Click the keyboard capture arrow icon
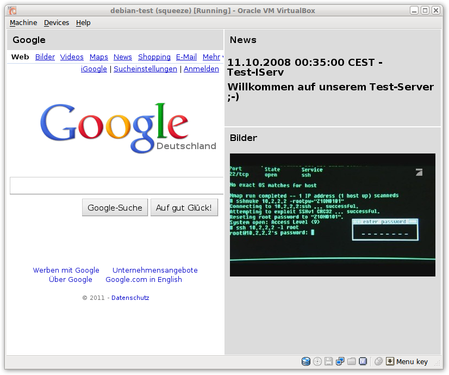This screenshot has width=449, height=375. tap(390, 361)
